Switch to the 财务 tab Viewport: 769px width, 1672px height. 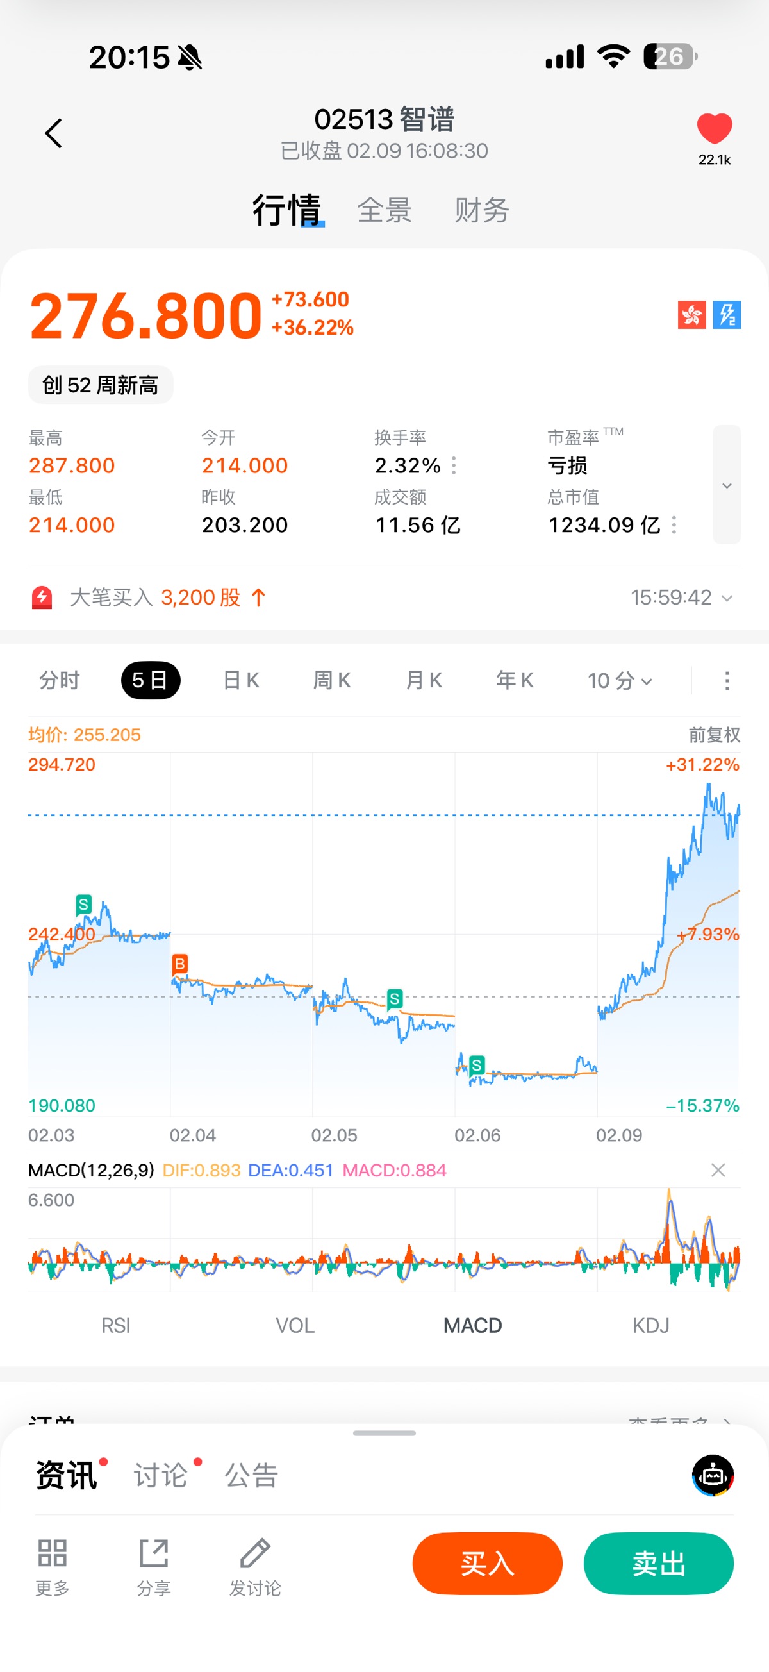pos(481,210)
